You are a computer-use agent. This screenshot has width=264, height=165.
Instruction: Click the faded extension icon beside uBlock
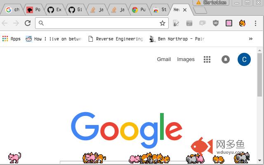203,23
